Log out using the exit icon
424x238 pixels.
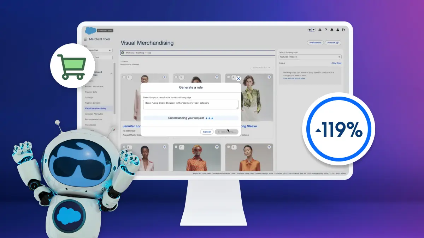[x=343, y=30]
